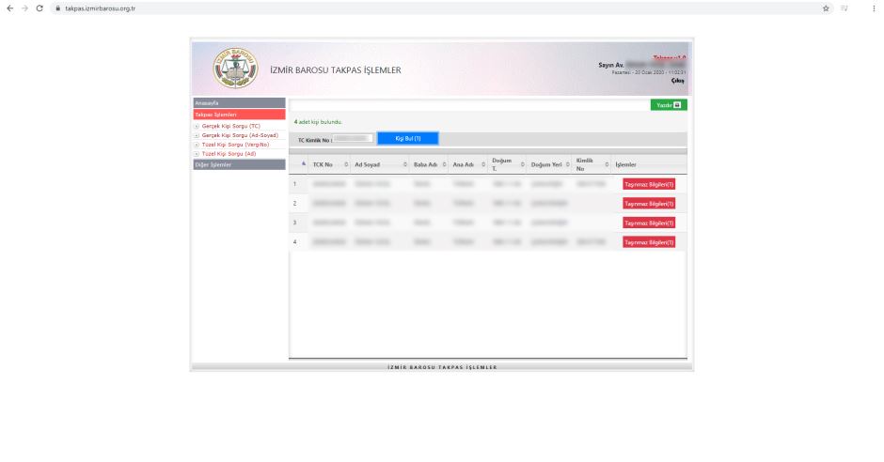Sort the table by Kimlik No column

tap(592, 165)
